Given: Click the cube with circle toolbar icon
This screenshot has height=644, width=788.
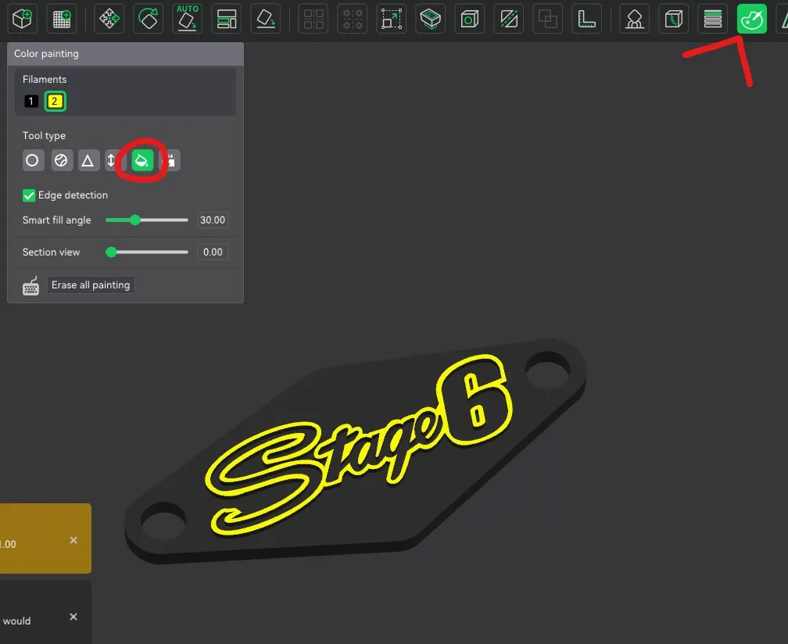Looking at the screenshot, I should point(470,19).
